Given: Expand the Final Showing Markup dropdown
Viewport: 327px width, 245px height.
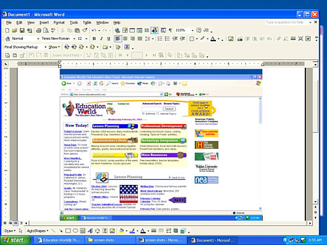Looking at the screenshot, I should [45, 47].
